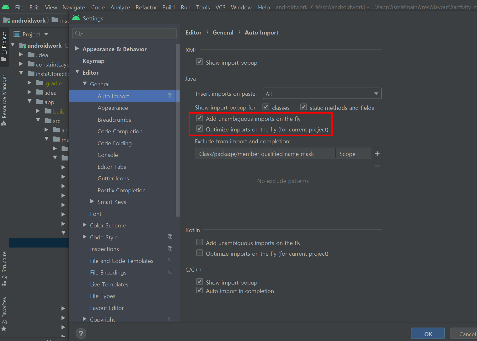Click the settings tree vertical scrollbar
This screenshot has width=477, height=341.
click(178, 130)
